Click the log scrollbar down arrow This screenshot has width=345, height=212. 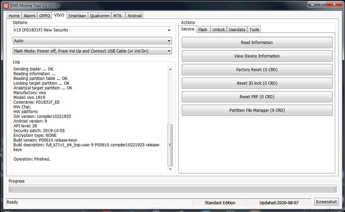coord(170,169)
